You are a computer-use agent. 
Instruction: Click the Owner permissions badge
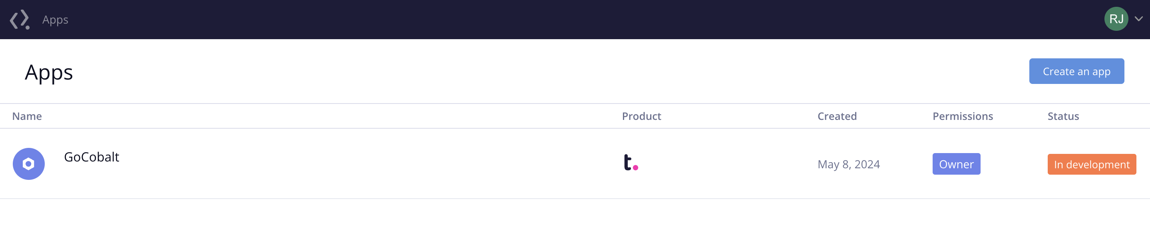tap(956, 164)
